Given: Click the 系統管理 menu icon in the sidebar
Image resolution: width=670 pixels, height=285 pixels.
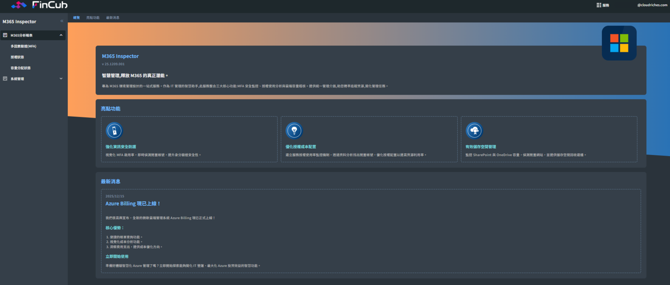Looking at the screenshot, I should point(5,79).
